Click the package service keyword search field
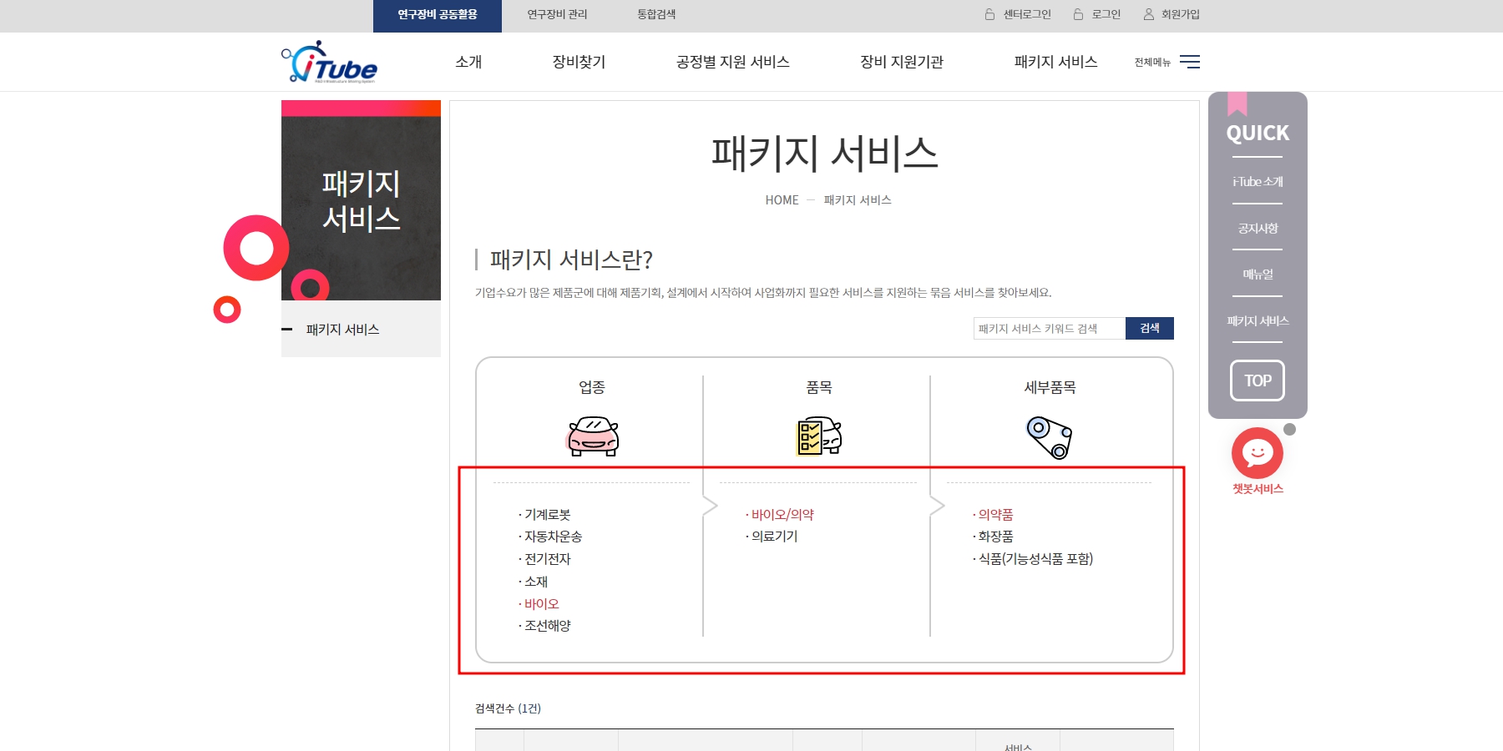Viewport: 1503px width, 751px height. 1049,329
